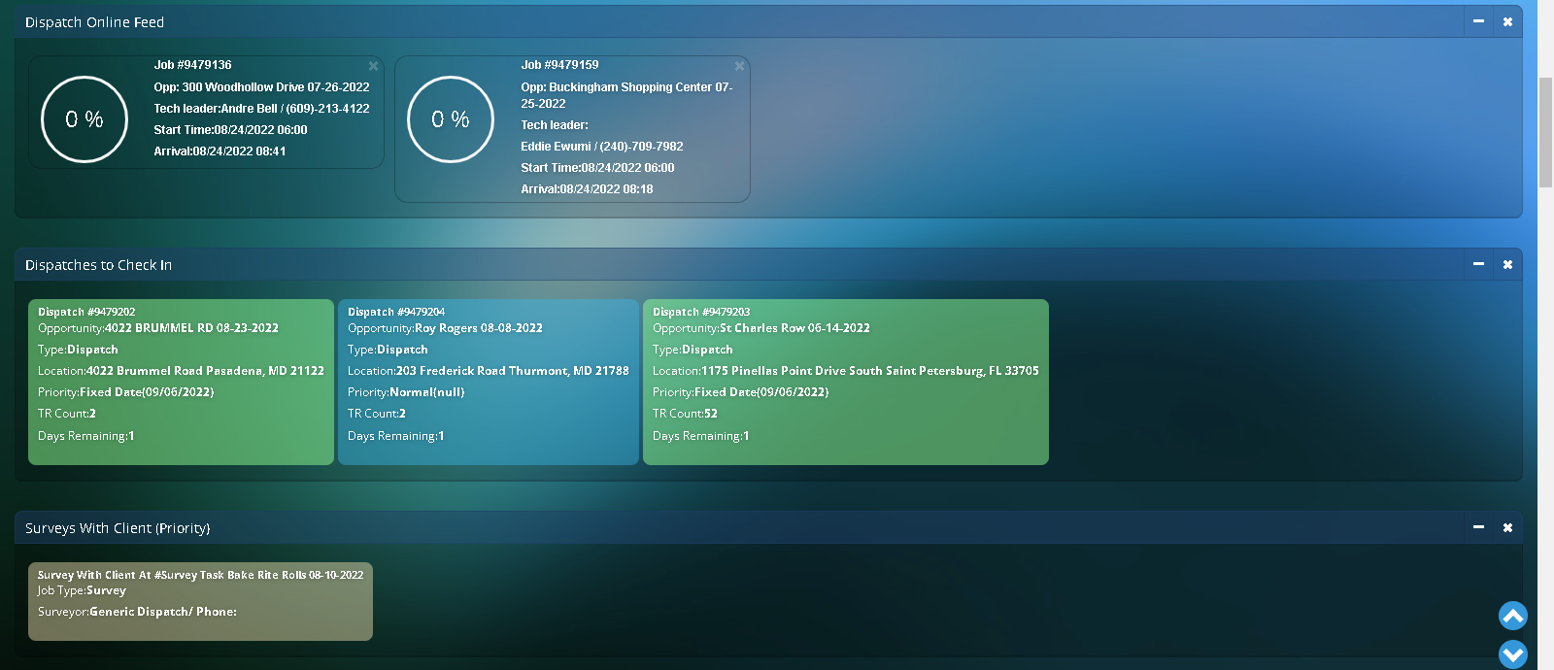Click TR Count in Dispatch #9479202
Screen dimensions: 1554x670
pos(67,414)
